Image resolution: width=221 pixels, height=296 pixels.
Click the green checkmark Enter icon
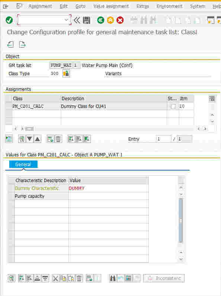[9, 20]
